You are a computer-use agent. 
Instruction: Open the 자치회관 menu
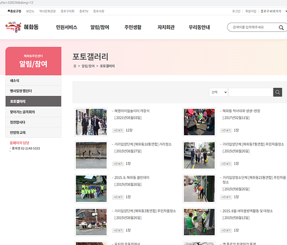coord(166,27)
